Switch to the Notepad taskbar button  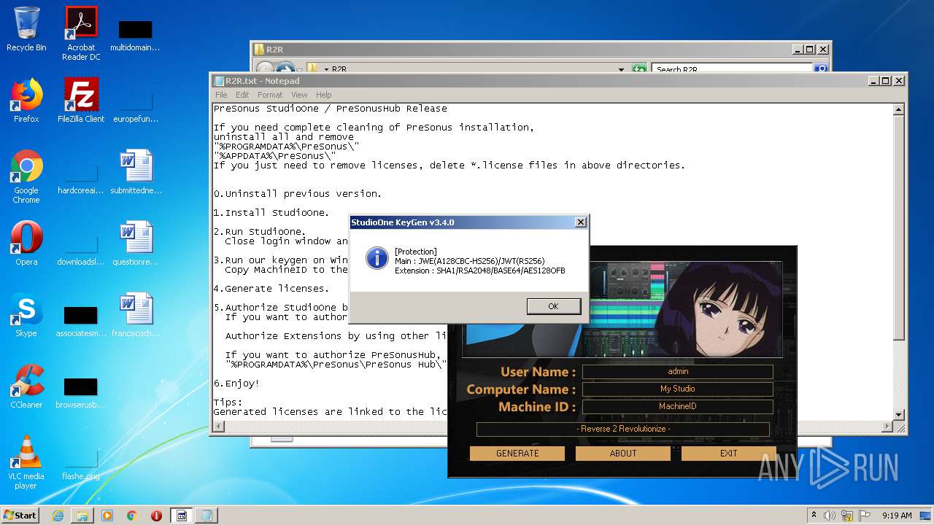click(207, 516)
